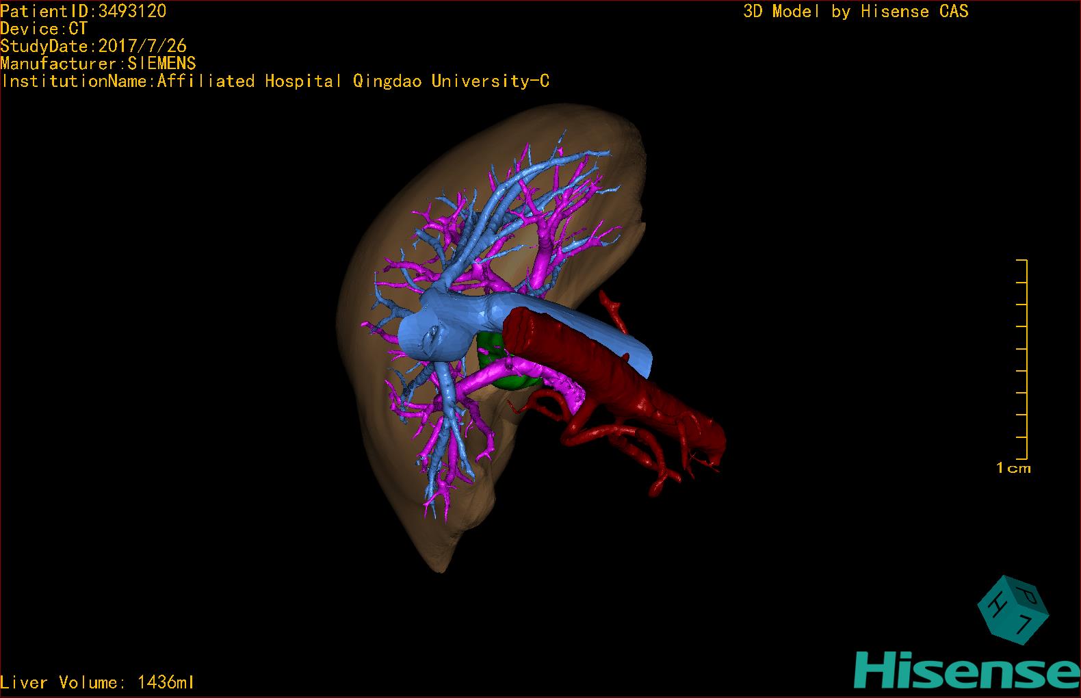This screenshot has width=1081, height=698.
Task: Click the orientation cube icon
Action: pyautogui.click(x=1013, y=610)
